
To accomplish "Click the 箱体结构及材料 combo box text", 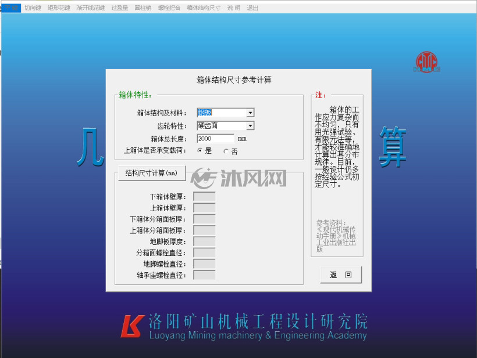I will point(222,113).
